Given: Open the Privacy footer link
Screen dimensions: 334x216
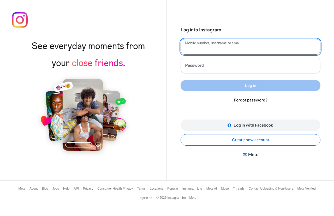Looking at the screenshot, I should click(88, 189).
